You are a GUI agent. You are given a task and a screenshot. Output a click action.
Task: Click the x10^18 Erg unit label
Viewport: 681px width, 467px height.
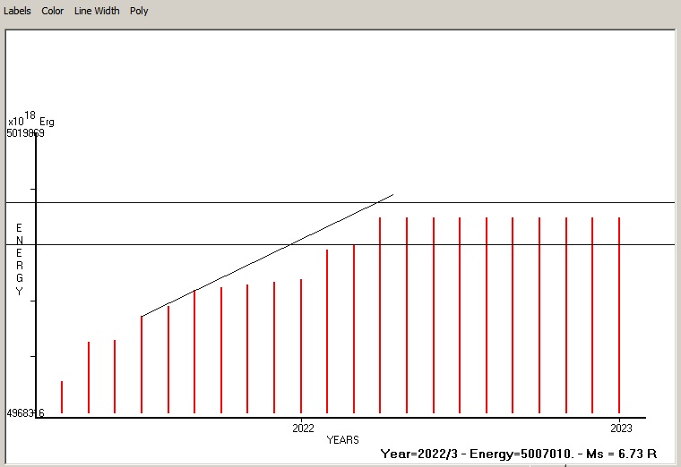coord(31,120)
